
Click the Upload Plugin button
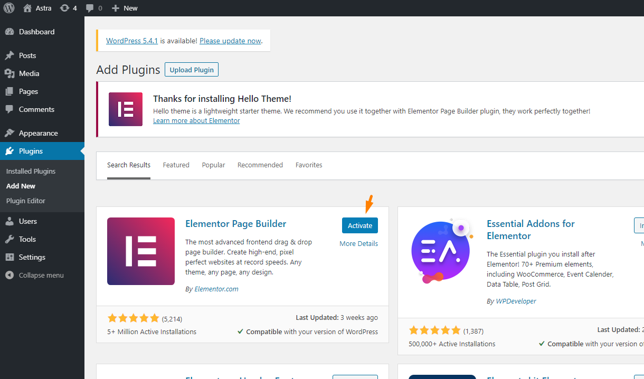coord(192,70)
